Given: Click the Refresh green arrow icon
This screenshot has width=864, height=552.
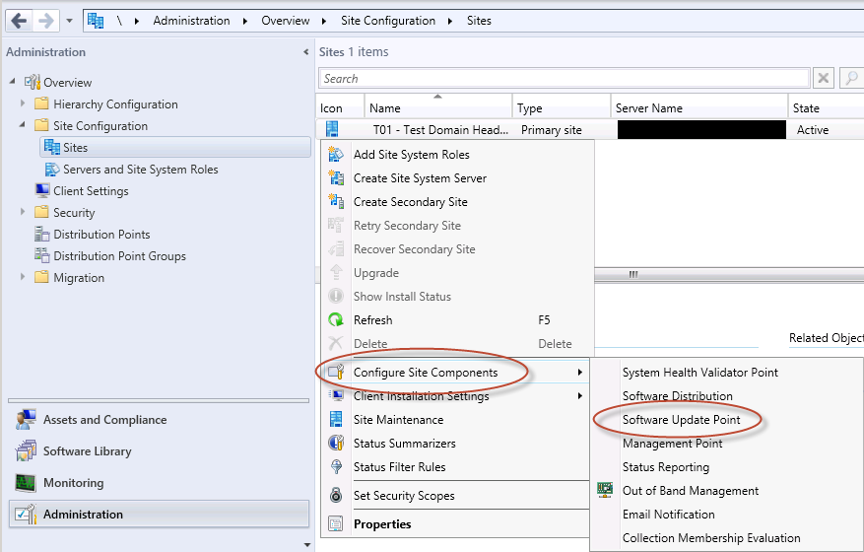Looking at the screenshot, I should pyautogui.click(x=336, y=319).
